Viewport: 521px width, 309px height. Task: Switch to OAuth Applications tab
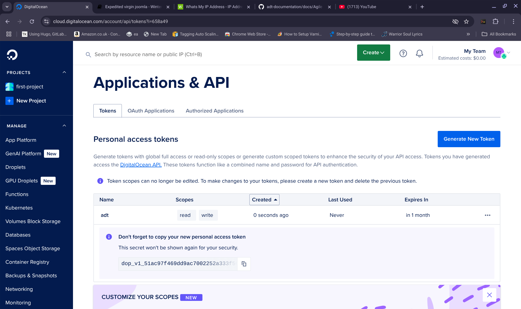151,111
